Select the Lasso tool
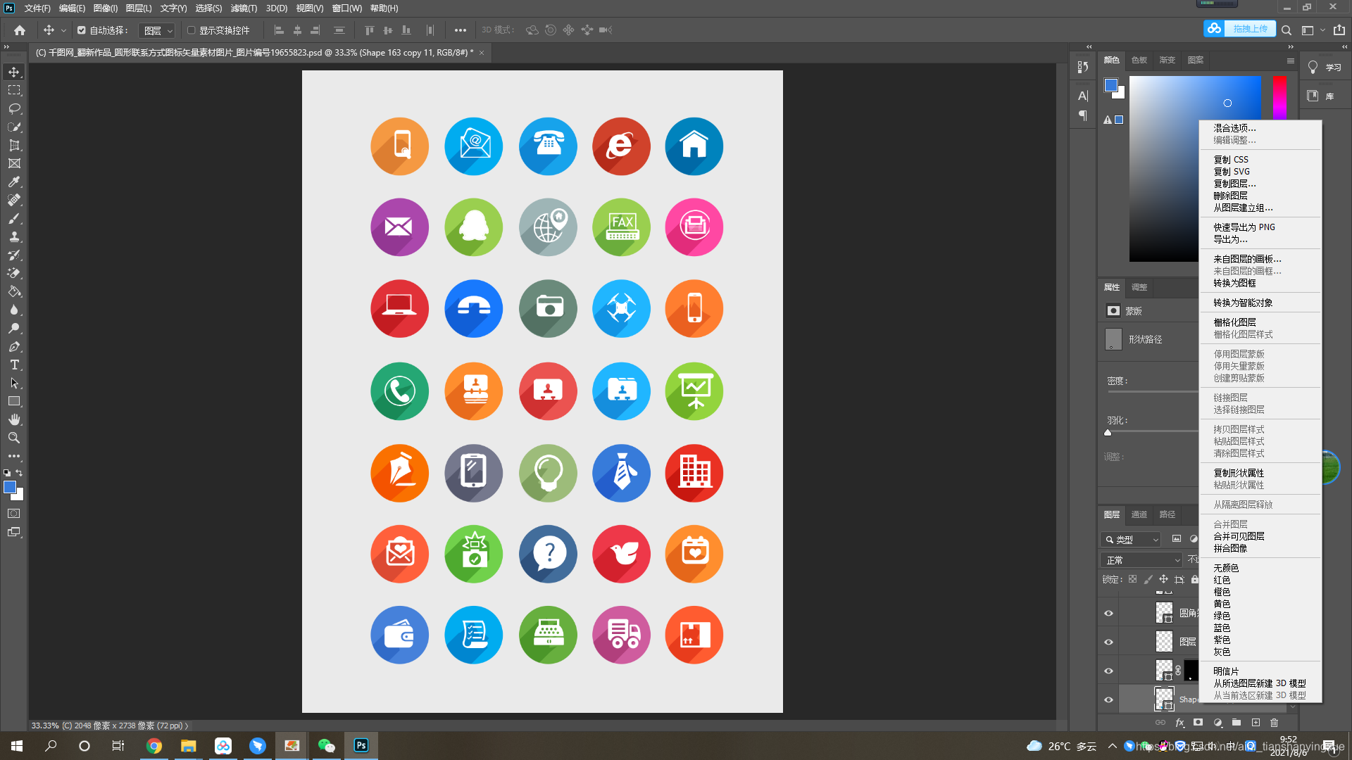 (x=14, y=108)
